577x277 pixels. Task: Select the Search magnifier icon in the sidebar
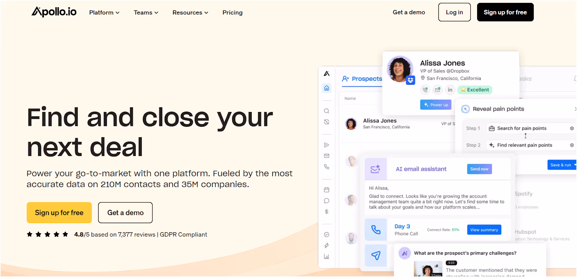pos(327,111)
